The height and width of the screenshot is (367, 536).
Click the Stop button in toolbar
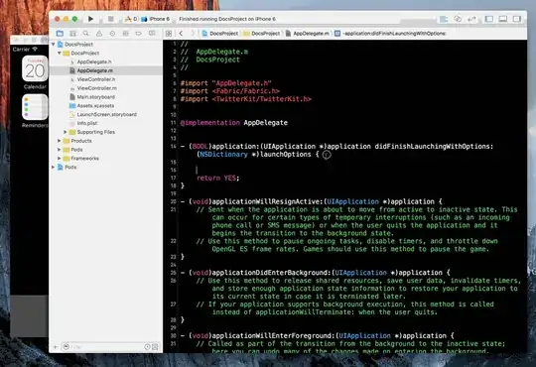tap(111, 19)
